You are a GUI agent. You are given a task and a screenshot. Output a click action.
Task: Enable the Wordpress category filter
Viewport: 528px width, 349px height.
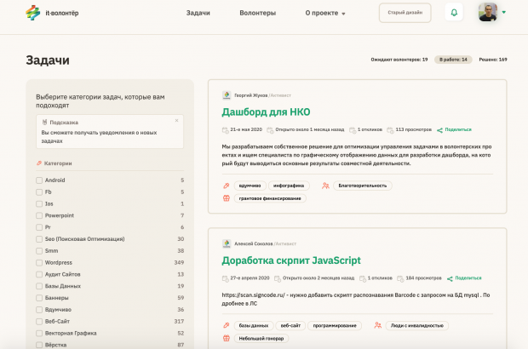click(39, 262)
